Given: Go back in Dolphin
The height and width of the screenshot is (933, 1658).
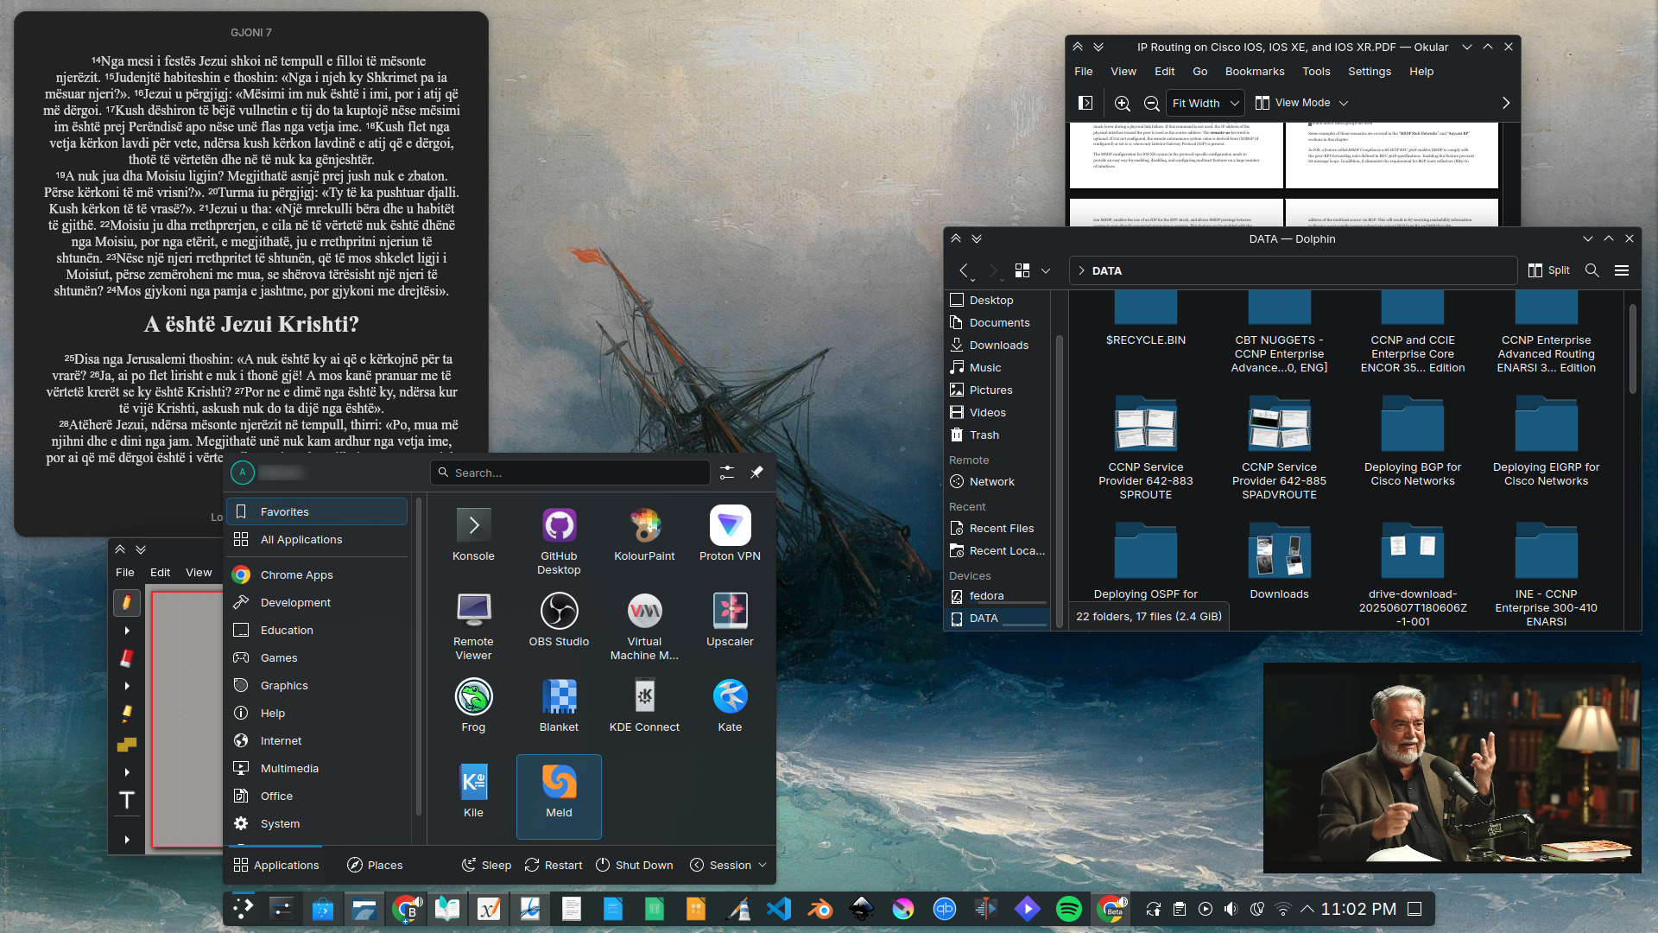Looking at the screenshot, I should (x=964, y=270).
